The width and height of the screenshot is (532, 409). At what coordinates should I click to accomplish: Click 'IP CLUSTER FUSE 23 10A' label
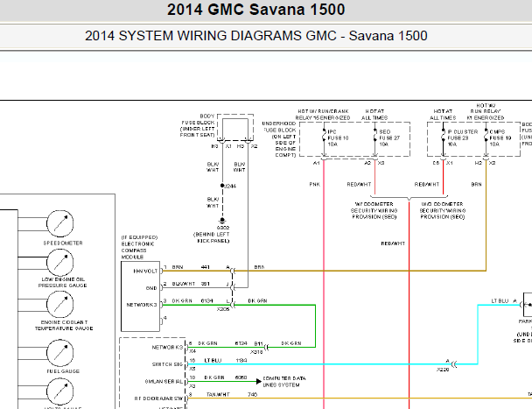(x=463, y=138)
